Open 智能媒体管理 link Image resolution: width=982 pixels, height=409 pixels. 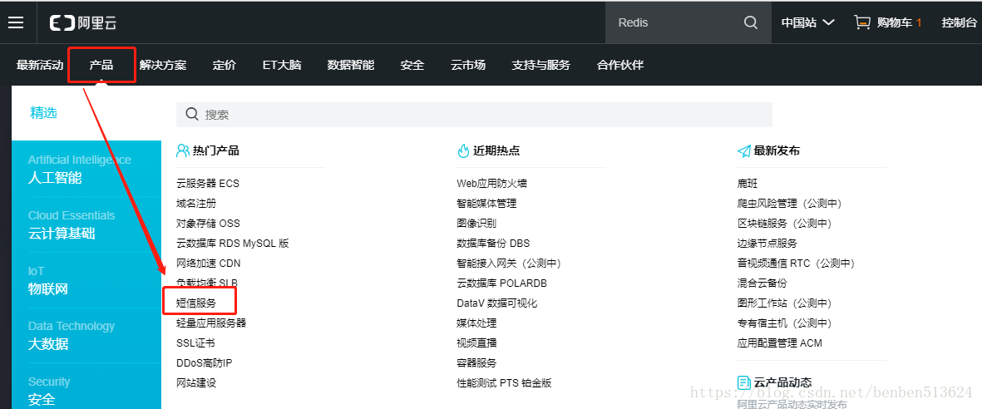tap(486, 204)
